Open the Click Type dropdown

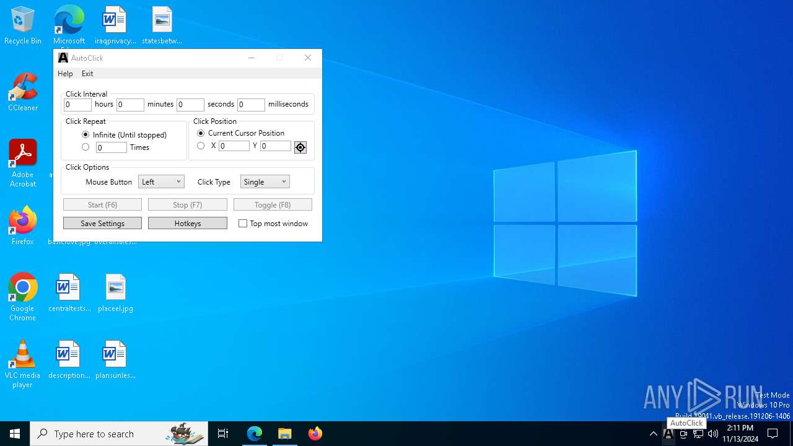pyautogui.click(x=265, y=181)
